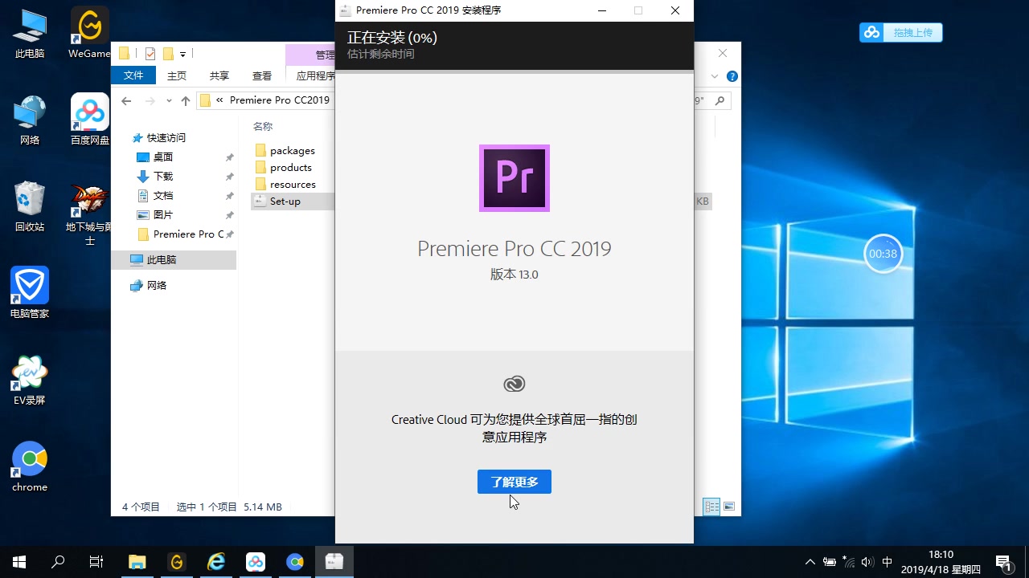1029x578 pixels.
Task: Select 图片 in navigation pane
Action: point(163,215)
